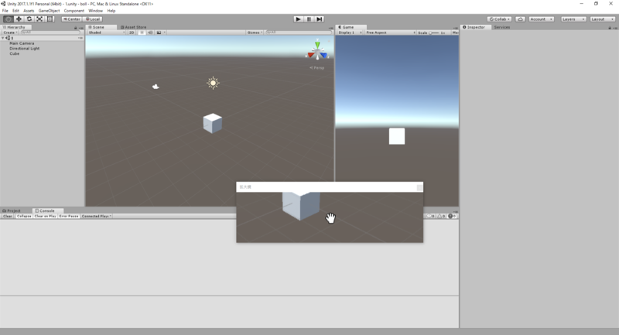This screenshot has height=335, width=619.
Task: Collapse scene 1 in Hierarchy
Action: [3, 38]
